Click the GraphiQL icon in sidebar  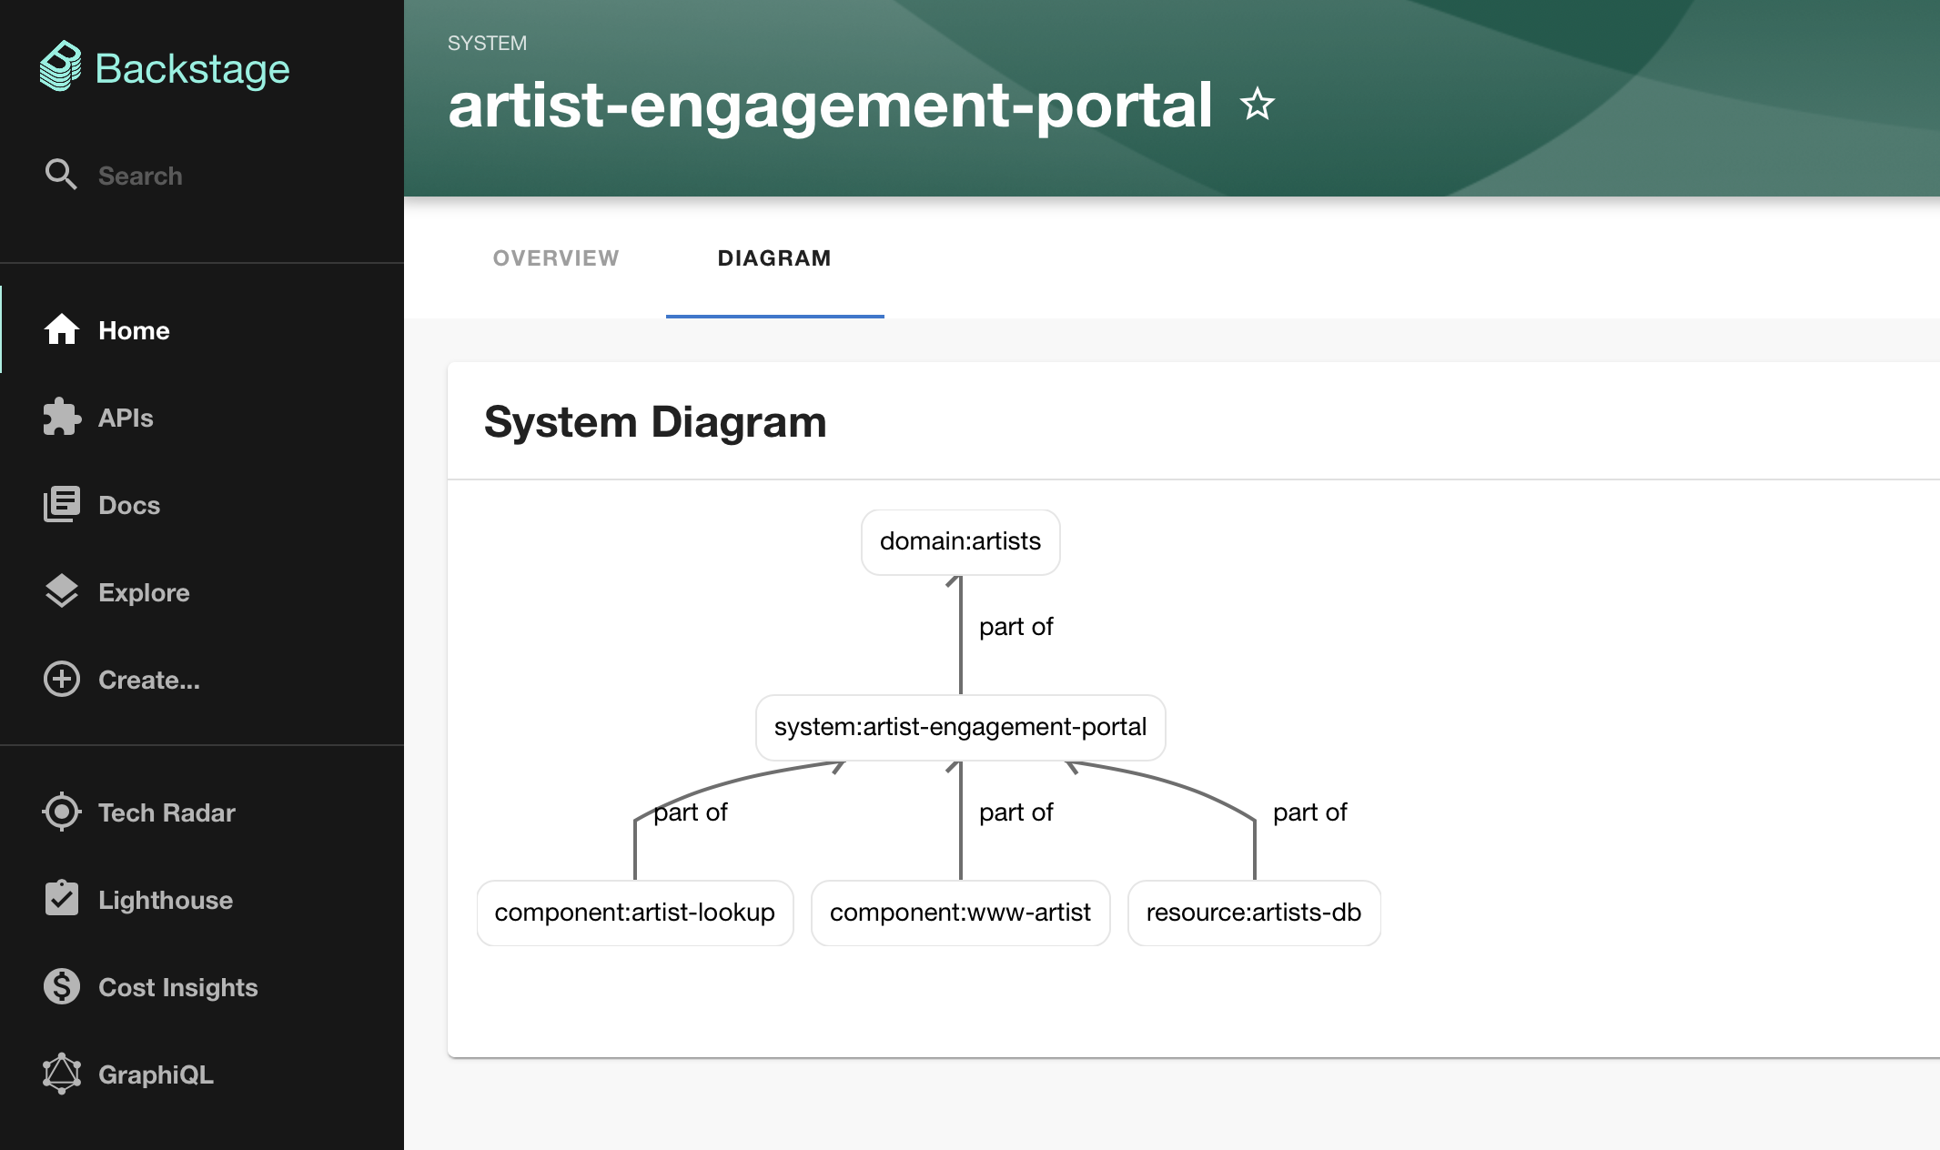(61, 1075)
